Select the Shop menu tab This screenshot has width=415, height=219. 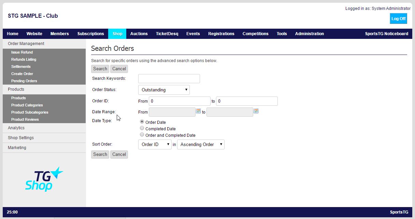point(117,34)
